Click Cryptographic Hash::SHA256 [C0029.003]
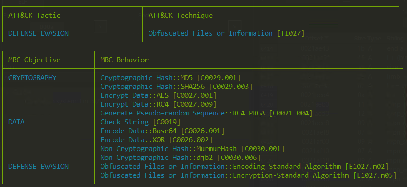The width and height of the screenshot is (407, 187). [177, 86]
